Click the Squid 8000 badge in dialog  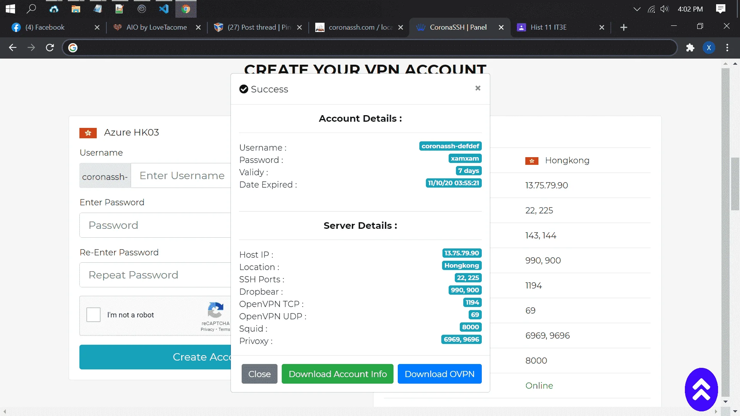coord(471,327)
